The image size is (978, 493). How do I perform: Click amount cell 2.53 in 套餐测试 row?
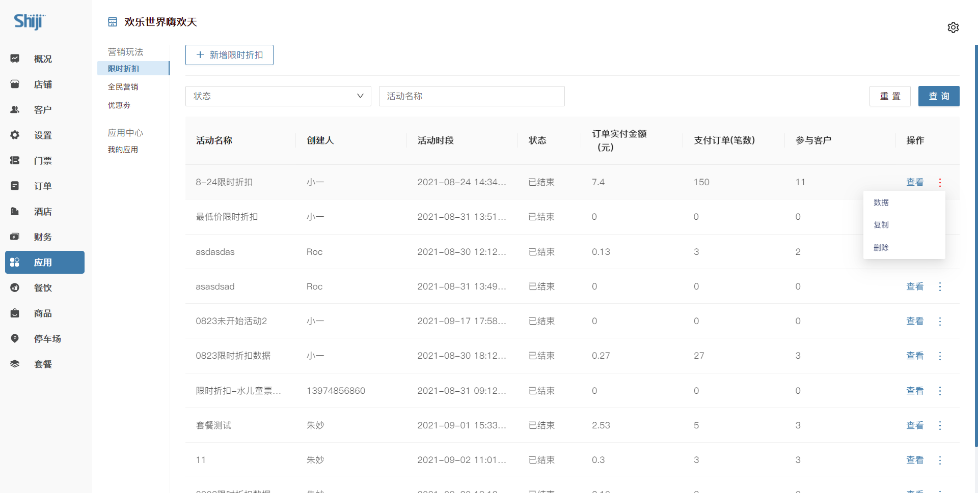[x=601, y=425]
